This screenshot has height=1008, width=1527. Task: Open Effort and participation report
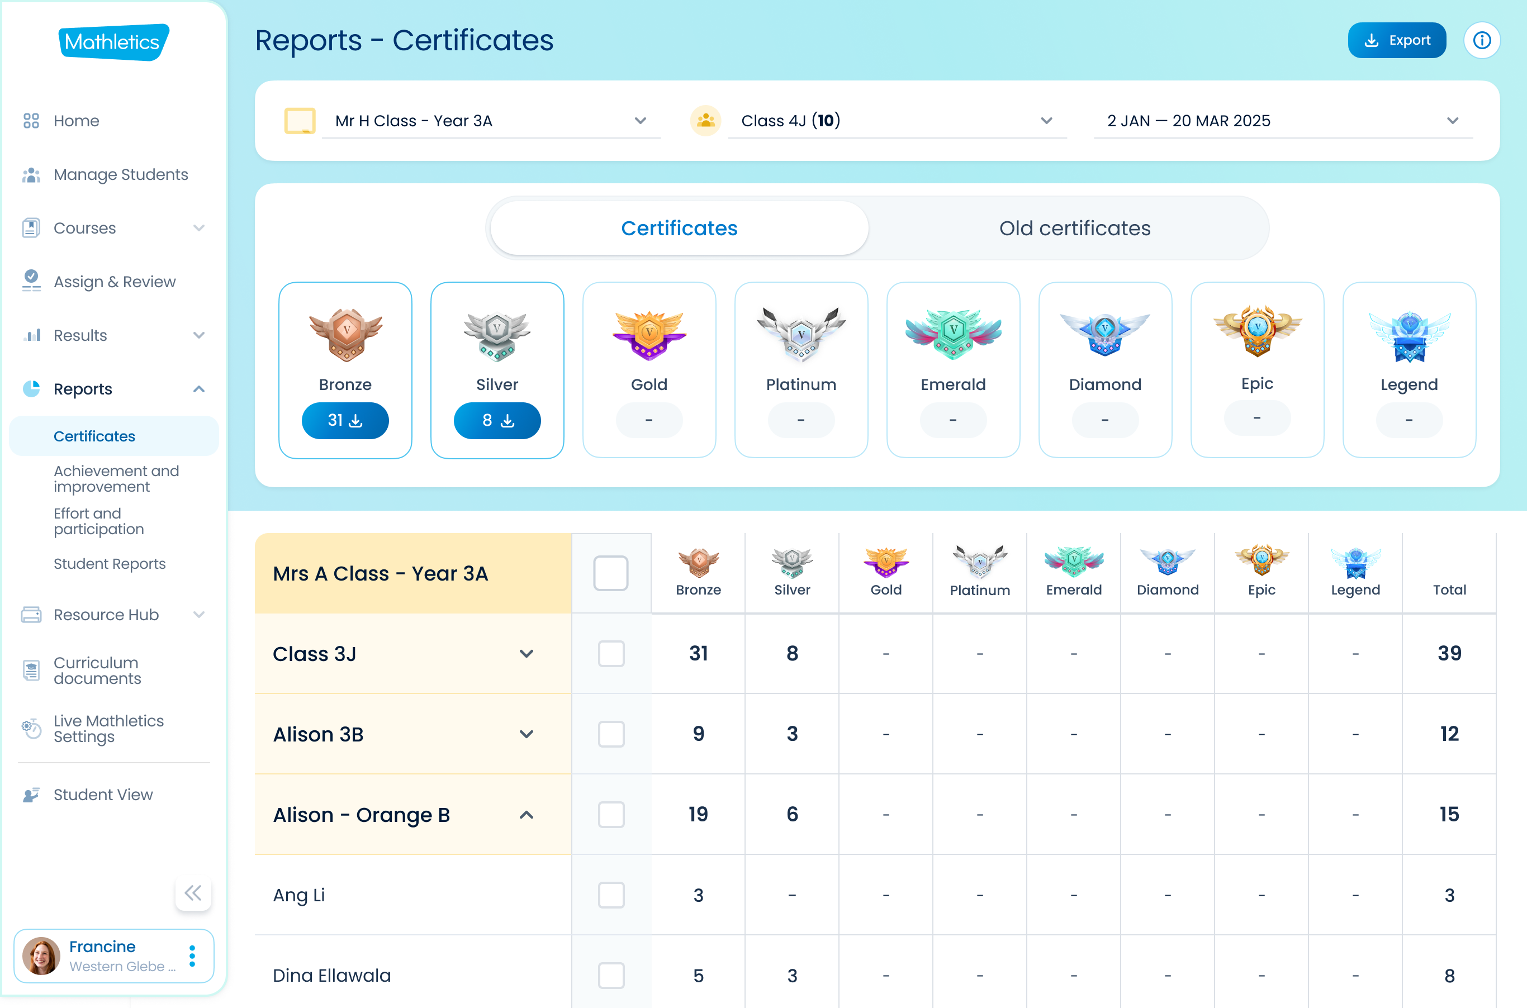98,521
